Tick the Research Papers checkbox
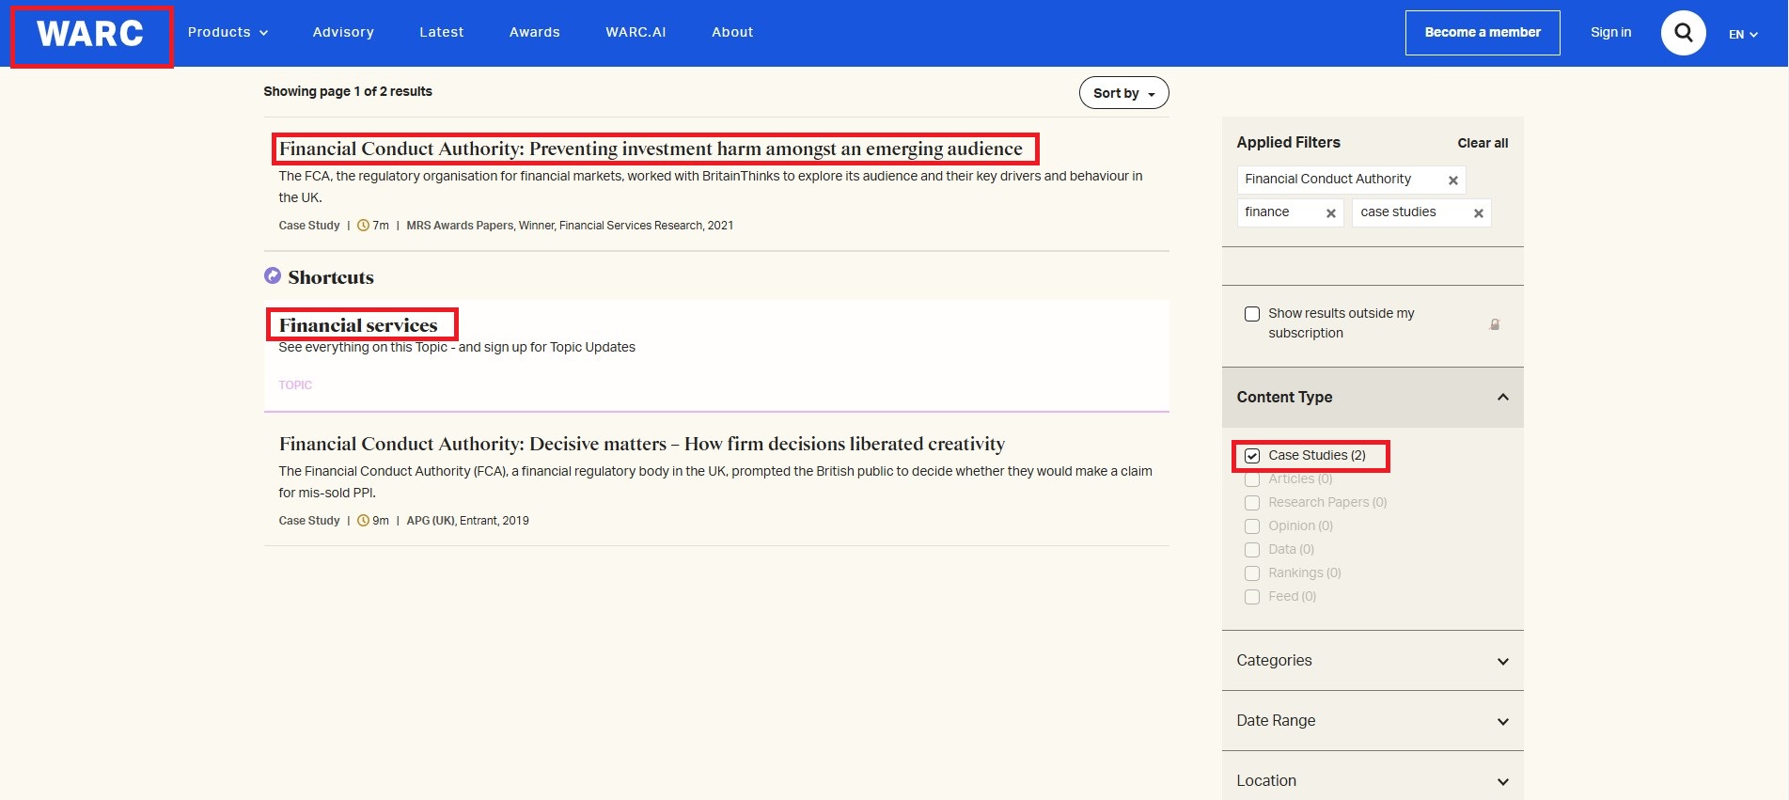The width and height of the screenshot is (1789, 800). 1252,503
